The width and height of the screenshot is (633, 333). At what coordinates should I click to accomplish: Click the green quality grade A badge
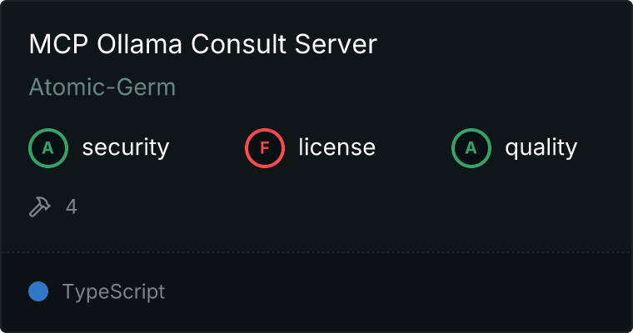coord(471,148)
